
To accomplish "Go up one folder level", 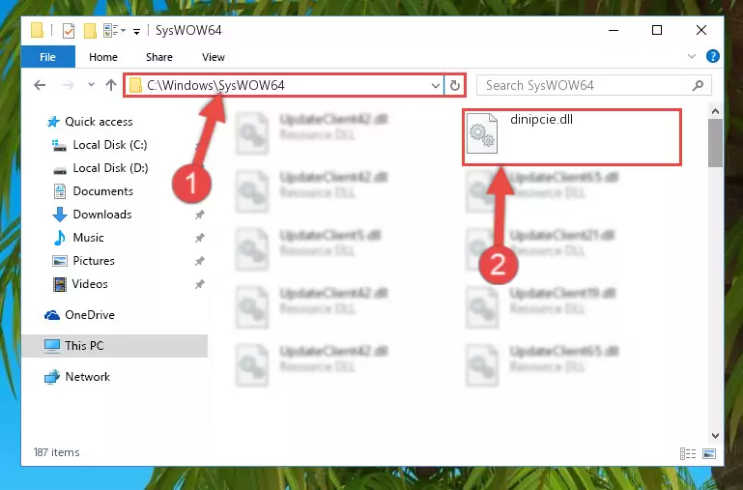I will 111,85.
